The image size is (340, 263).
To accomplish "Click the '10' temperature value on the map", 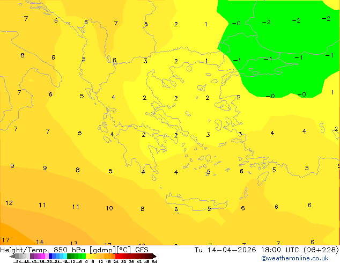I will [109, 208].
